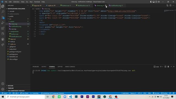Image resolution: width=176 pixels, height=99 pixels.
Task: Switch to the App.vue editor tab
Action: pos(37,5)
